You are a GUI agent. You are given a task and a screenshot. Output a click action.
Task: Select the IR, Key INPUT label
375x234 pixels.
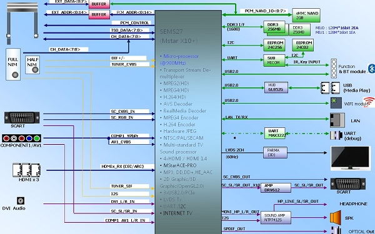coord(307,62)
